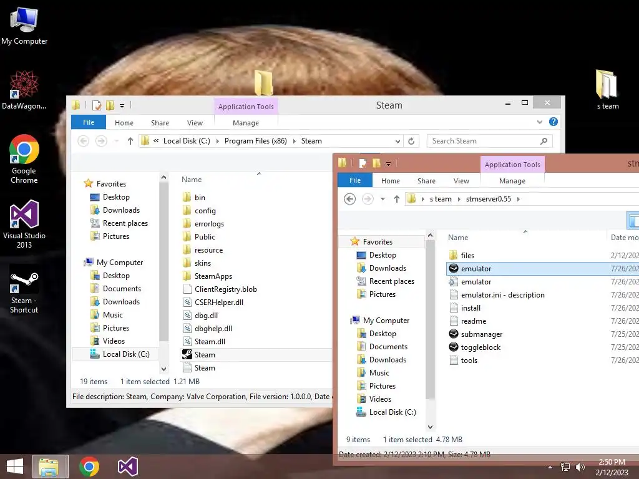Image resolution: width=639 pixels, height=479 pixels.
Task: Open File Explorer on the taskbar
Action: [49, 467]
